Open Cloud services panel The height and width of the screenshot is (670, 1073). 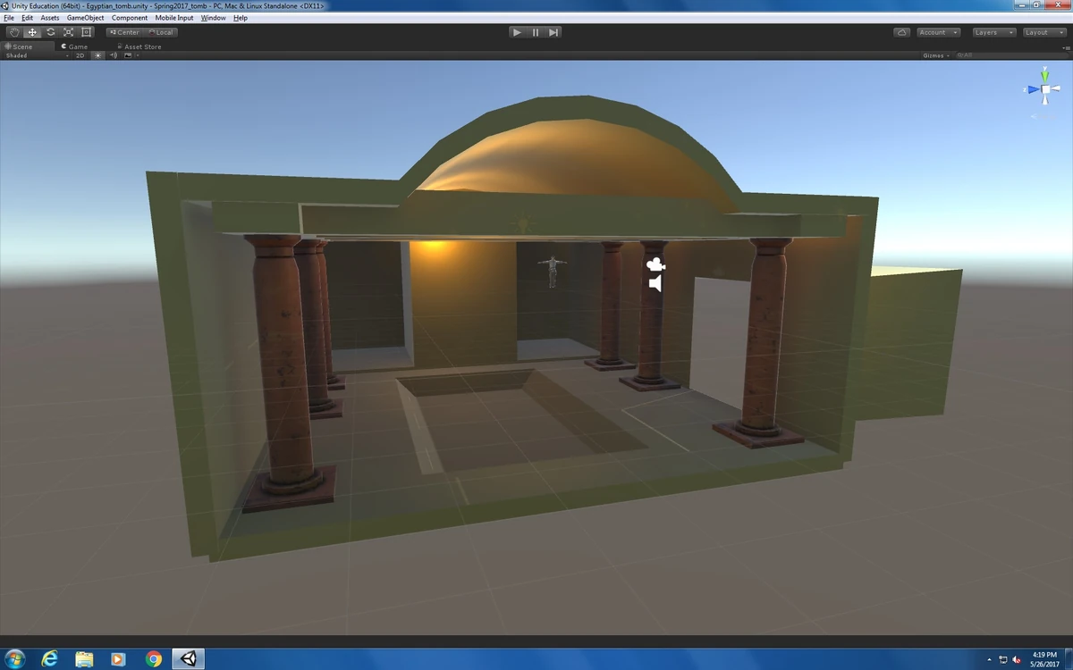tap(902, 32)
